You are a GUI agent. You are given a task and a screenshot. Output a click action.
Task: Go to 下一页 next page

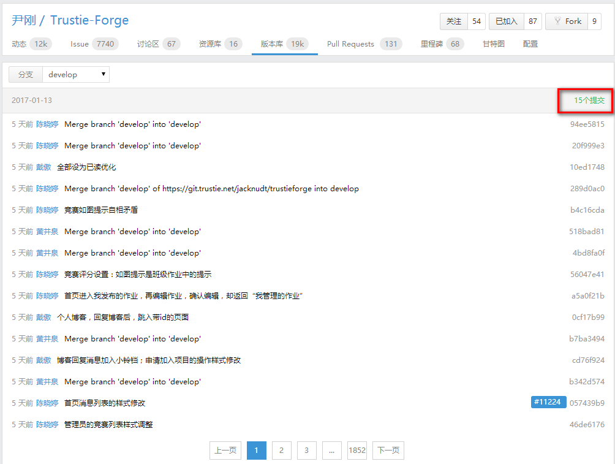(x=388, y=451)
